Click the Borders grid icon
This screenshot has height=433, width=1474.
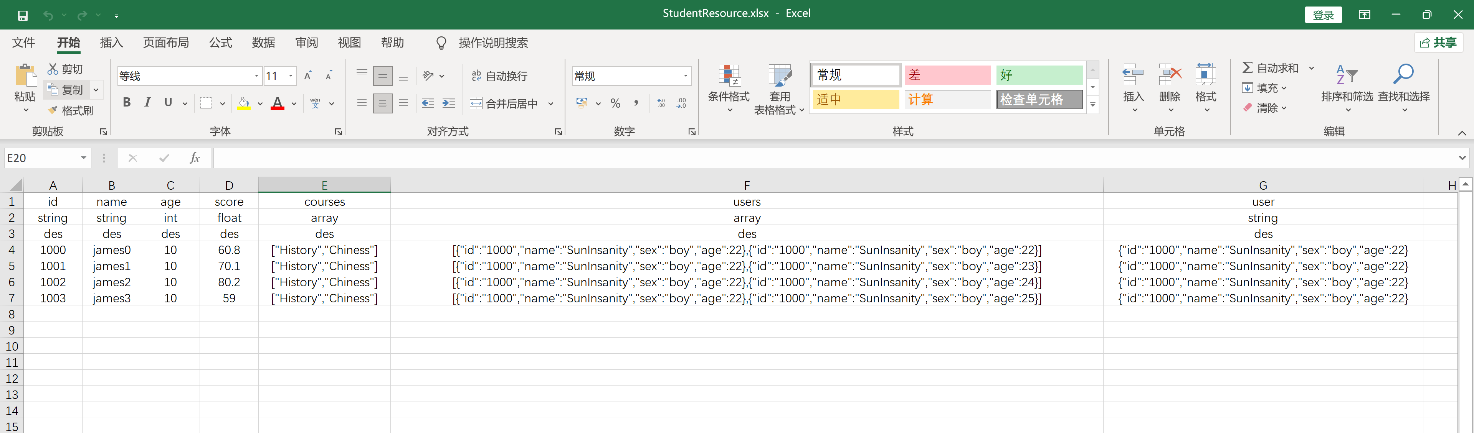pyautogui.click(x=206, y=103)
